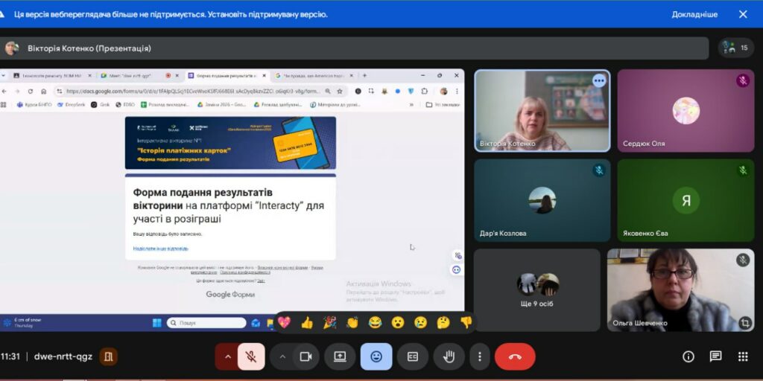Raise your hand

coord(449,356)
